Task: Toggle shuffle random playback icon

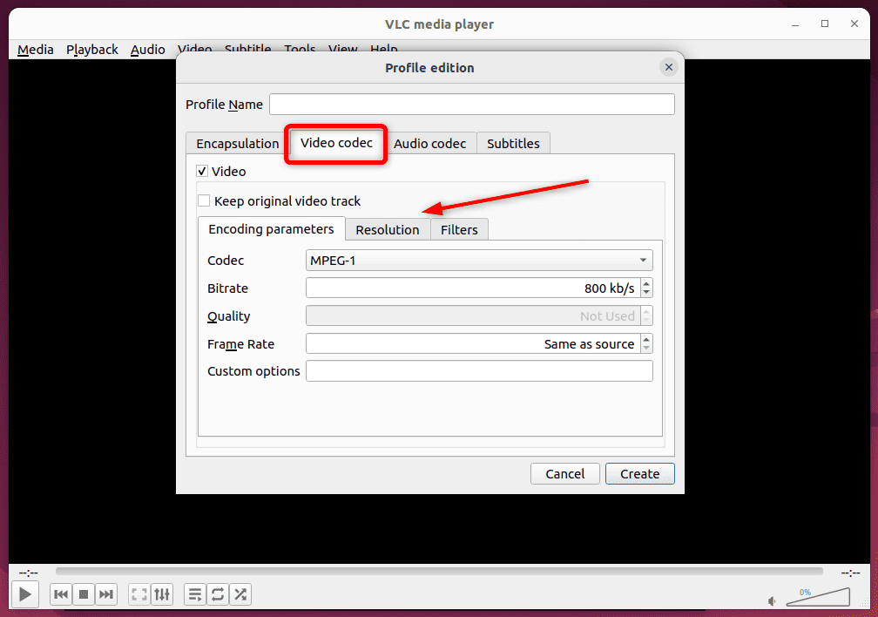Action: click(x=240, y=594)
